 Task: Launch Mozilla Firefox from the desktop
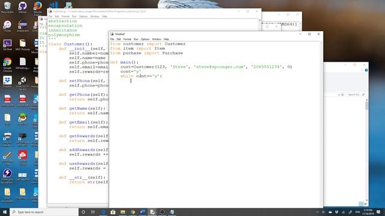click(38, 8)
